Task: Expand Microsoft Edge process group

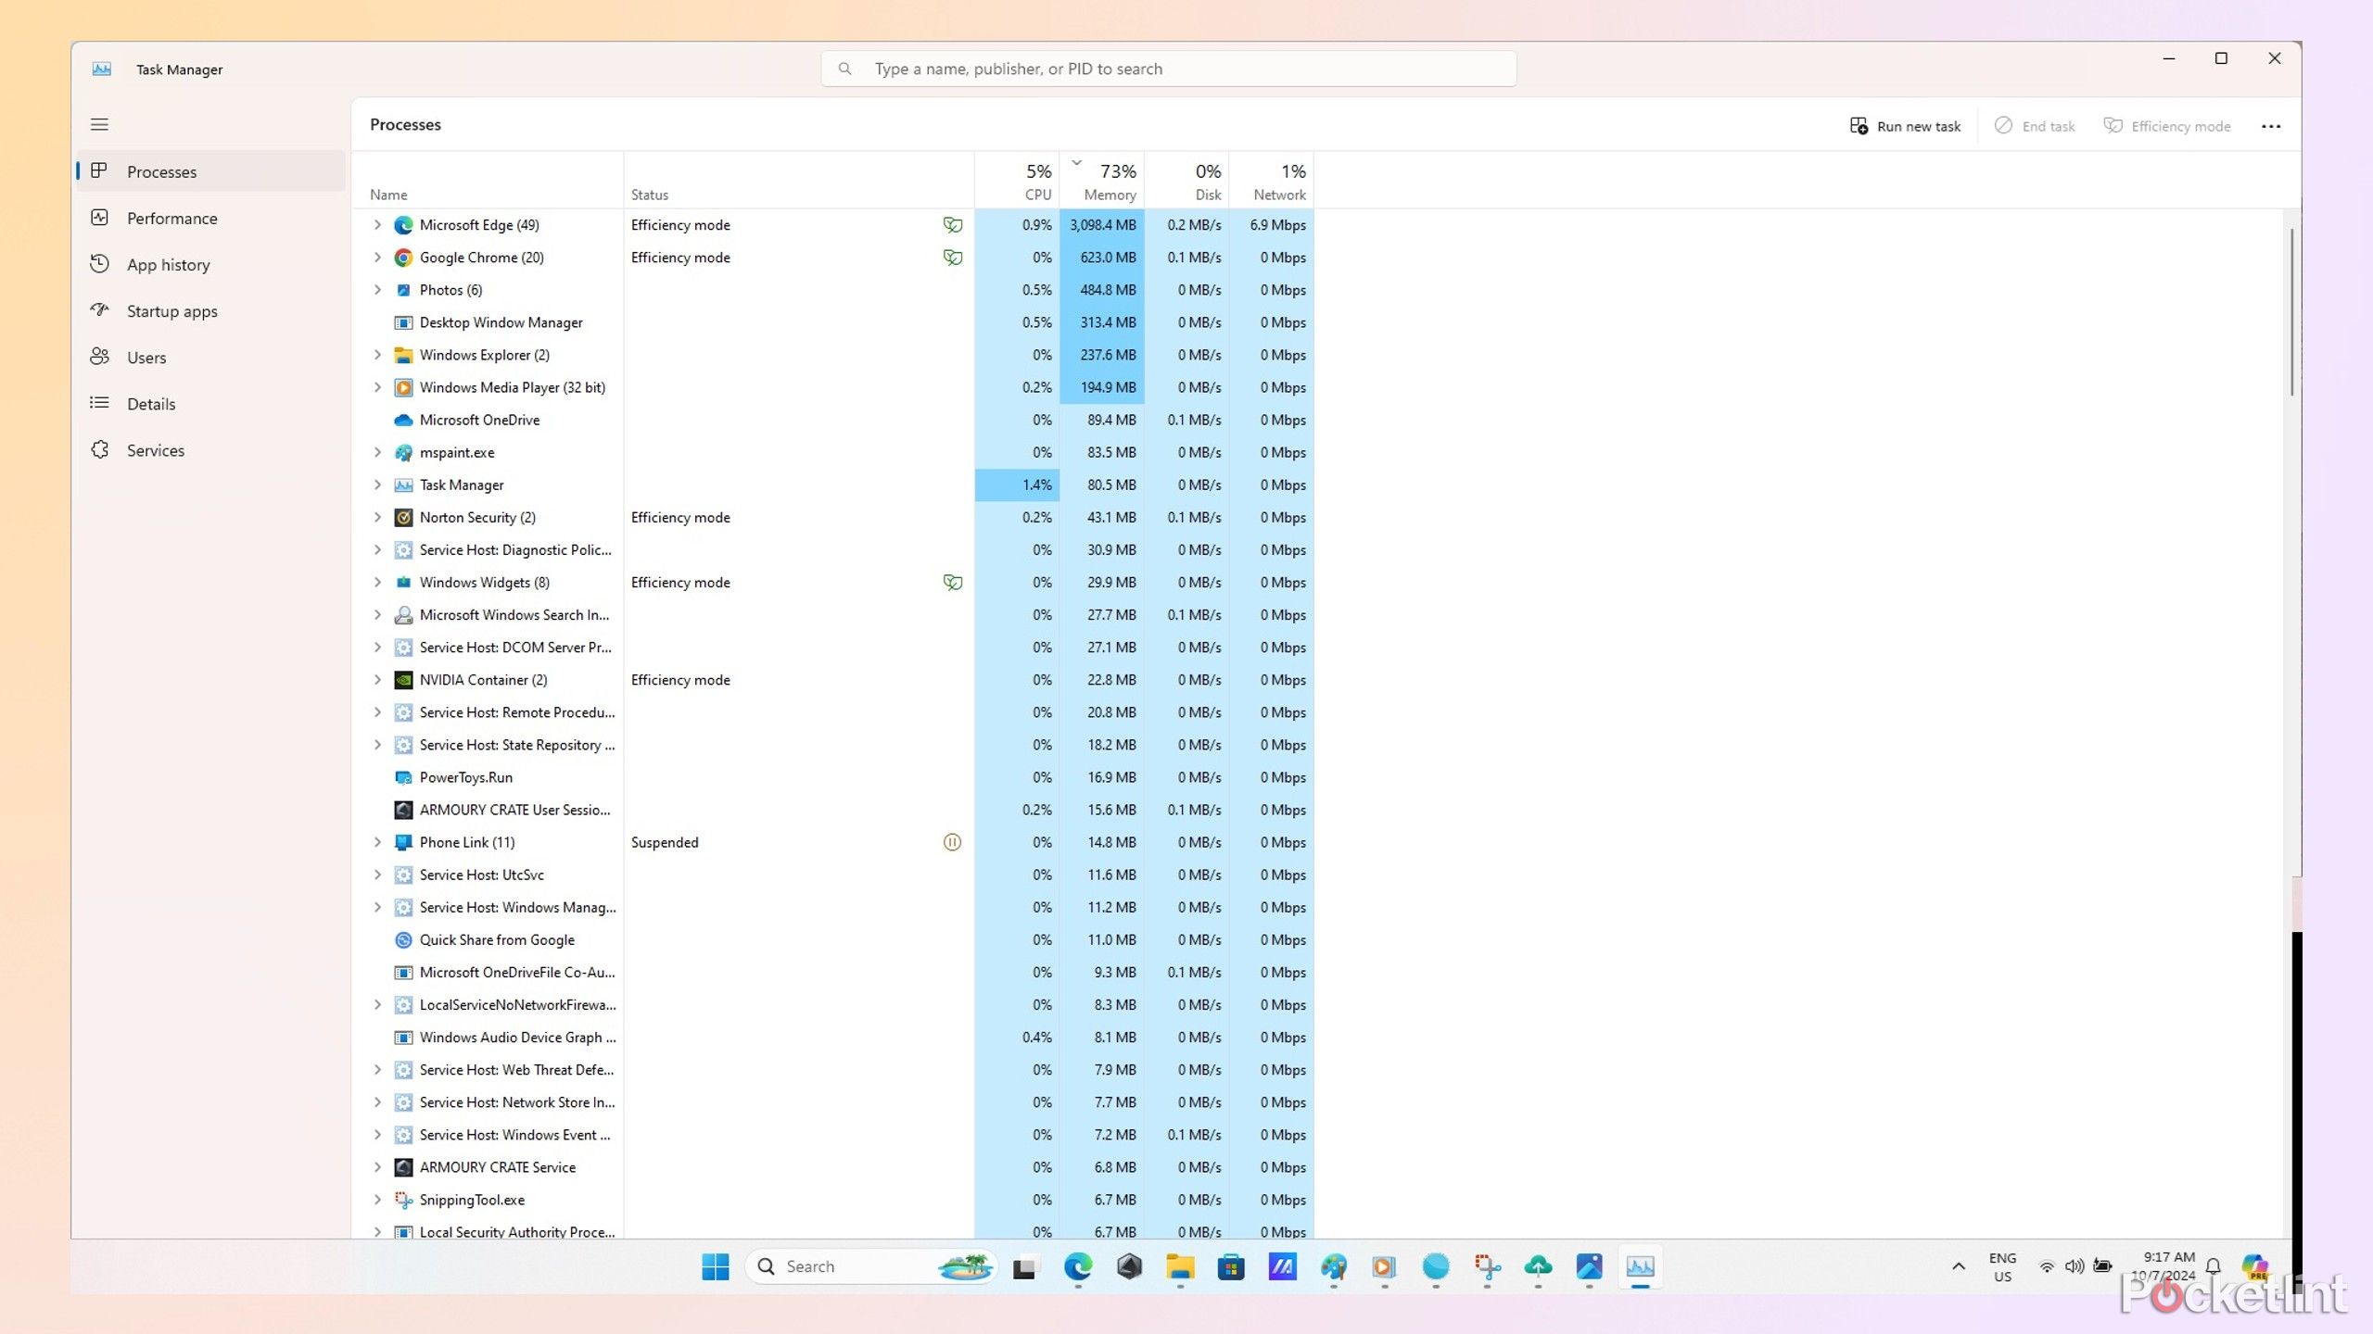Action: point(376,225)
